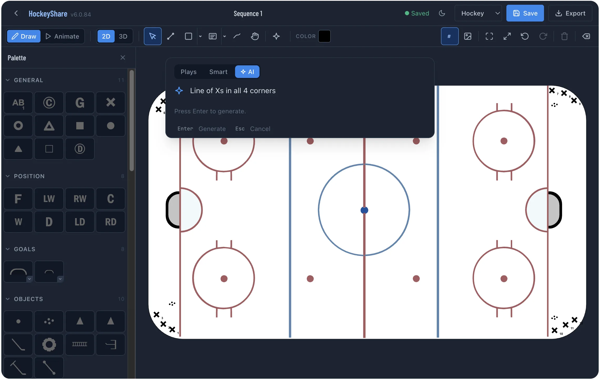Pick the ladder object
Image resolution: width=600 pixels, height=380 pixels.
pyautogui.click(x=80, y=345)
